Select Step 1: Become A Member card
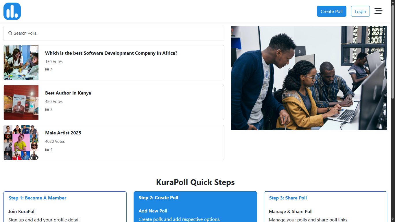Image resolution: width=395 pixels, height=222 pixels. [65, 206]
